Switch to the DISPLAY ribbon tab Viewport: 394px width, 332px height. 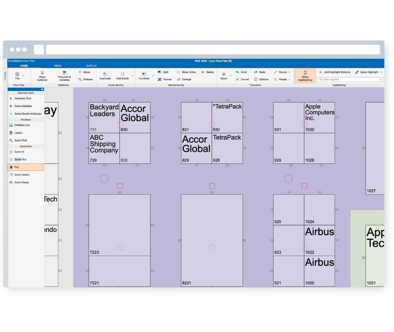pyautogui.click(x=91, y=66)
